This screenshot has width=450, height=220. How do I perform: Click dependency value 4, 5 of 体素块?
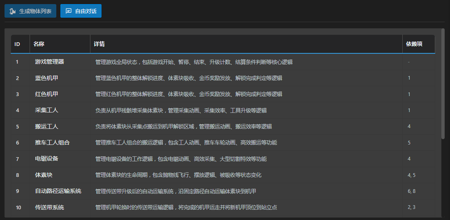click(x=411, y=175)
